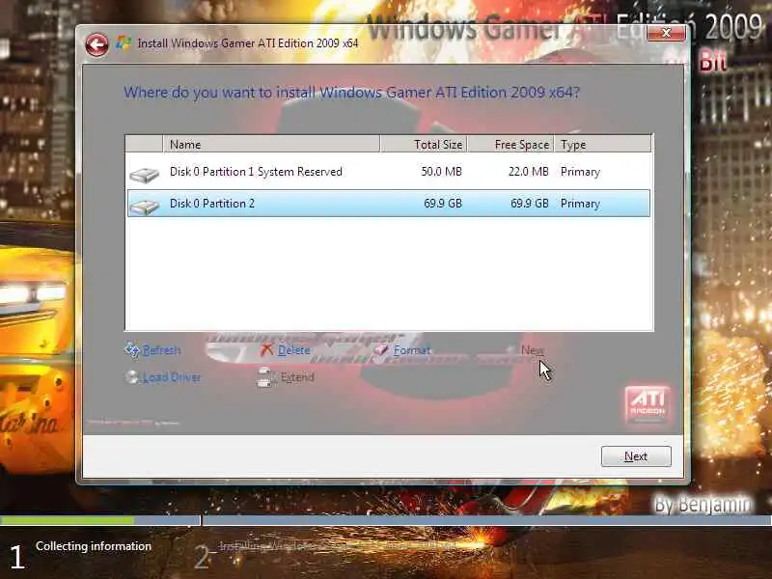Click the Format eraser icon
Image resolution: width=772 pixels, height=579 pixels.
[x=381, y=349]
